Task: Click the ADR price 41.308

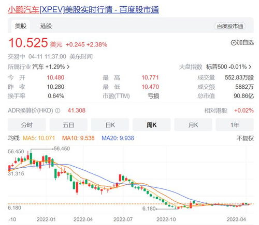Action: [x=77, y=110]
